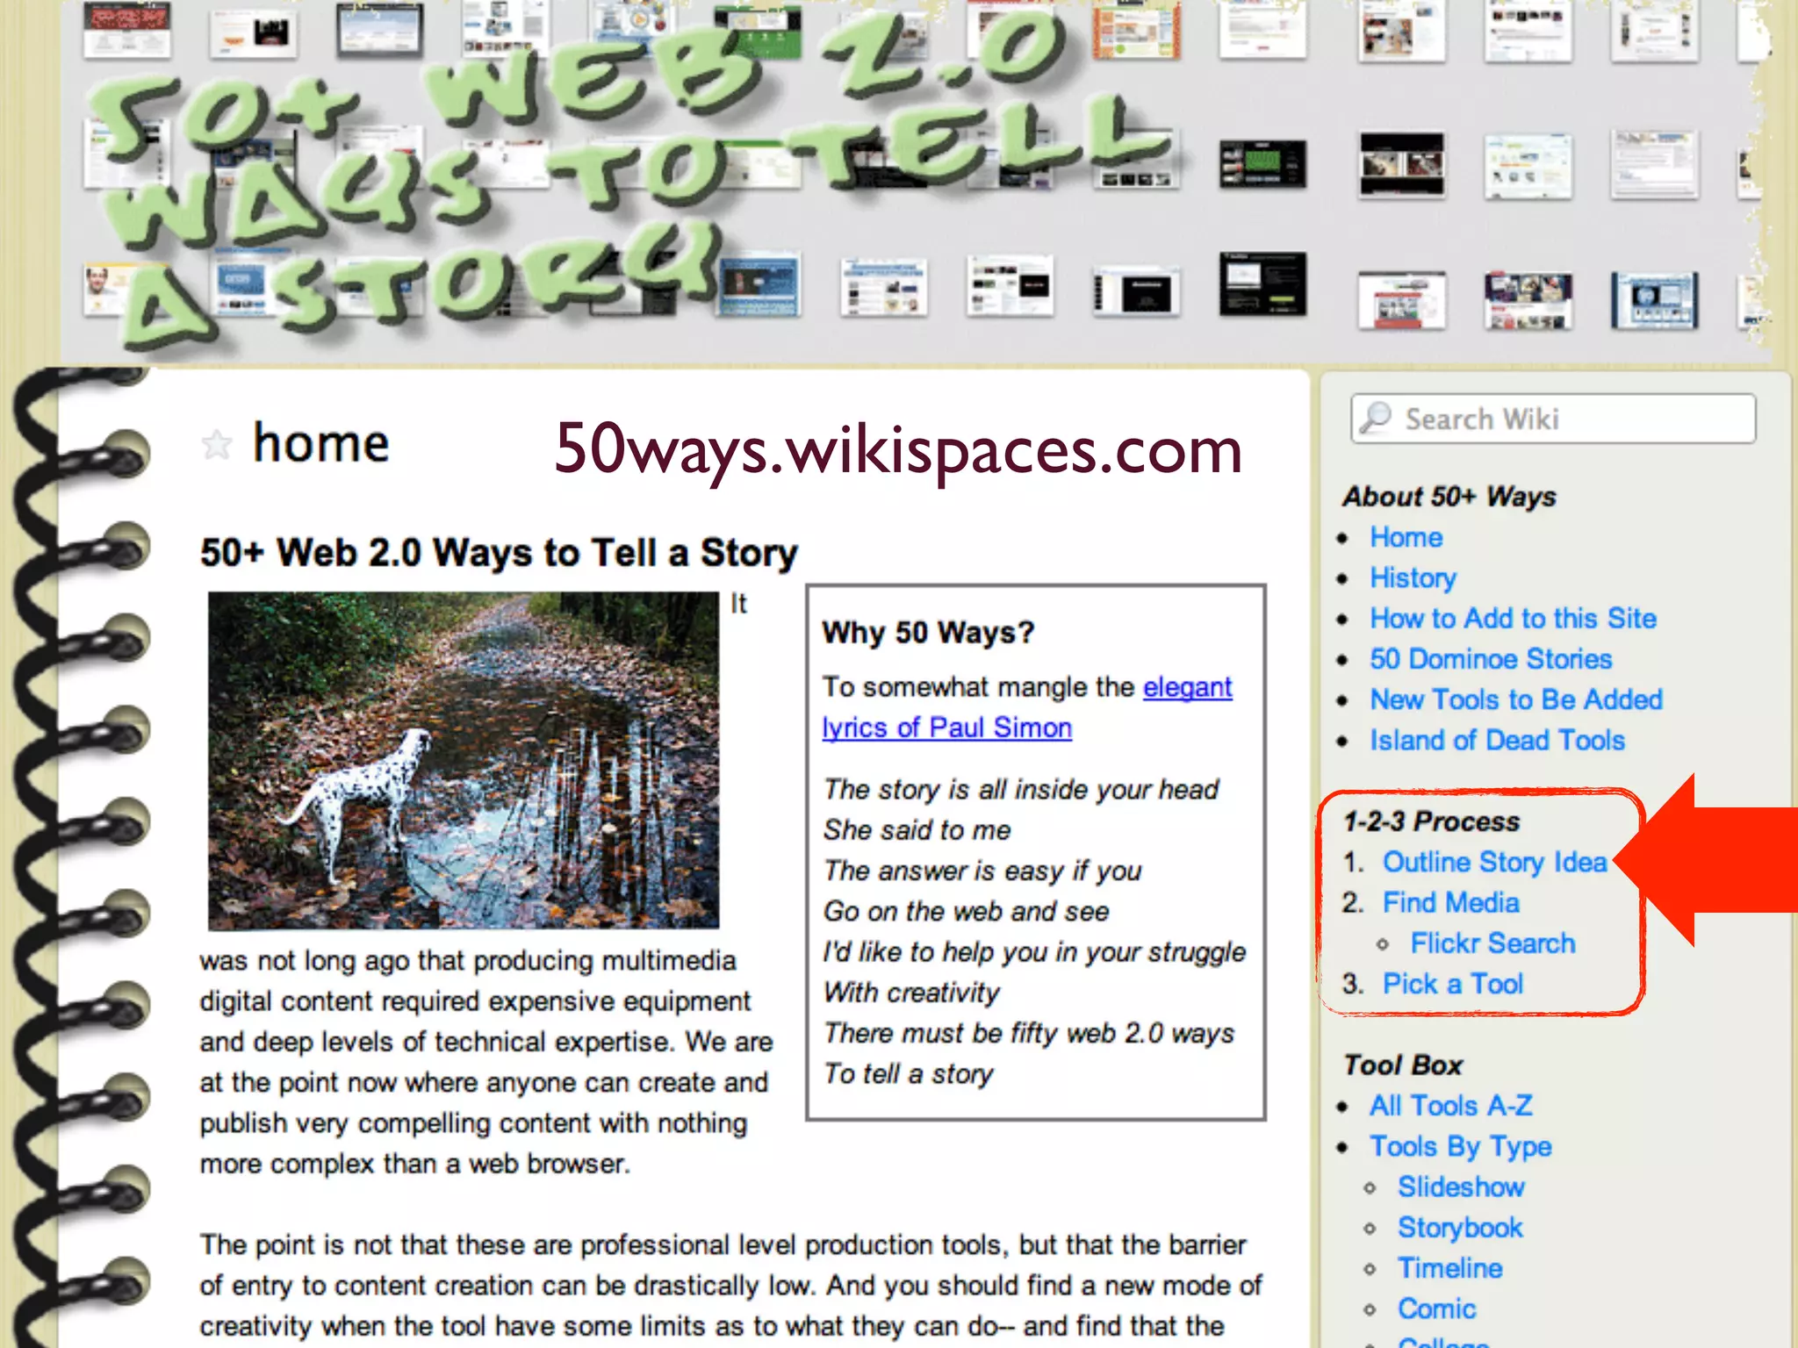Open the Outline Story Idea step
The width and height of the screenshot is (1798, 1348).
(1495, 862)
